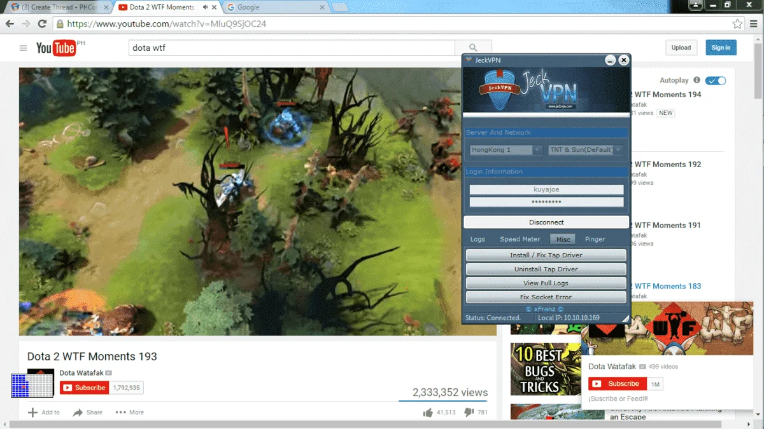Switch to the Google browser tab

[275, 7]
